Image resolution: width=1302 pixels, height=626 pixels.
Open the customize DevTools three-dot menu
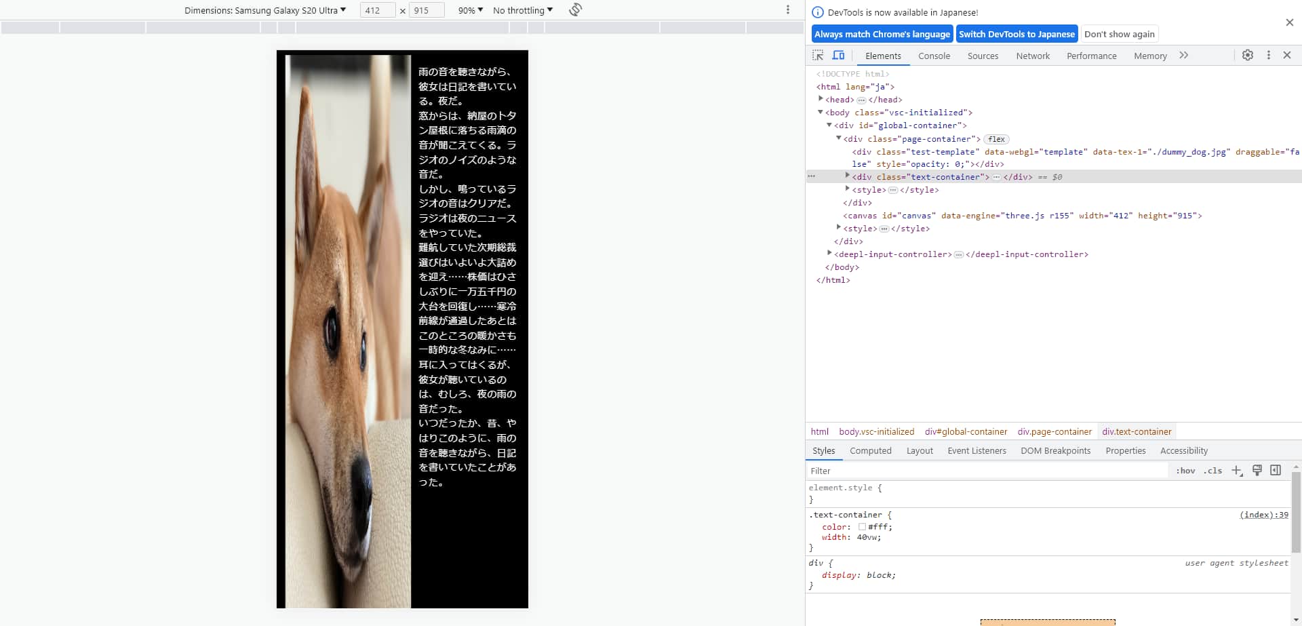tap(1268, 56)
